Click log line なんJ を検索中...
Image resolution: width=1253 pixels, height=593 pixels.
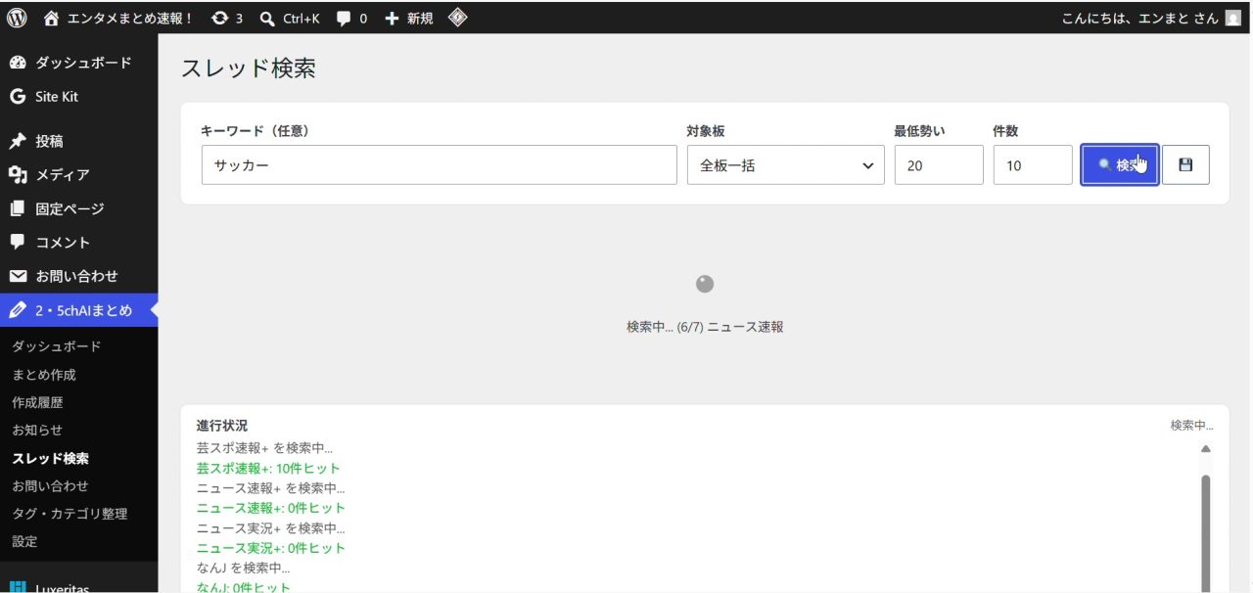pyautogui.click(x=244, y=568)
